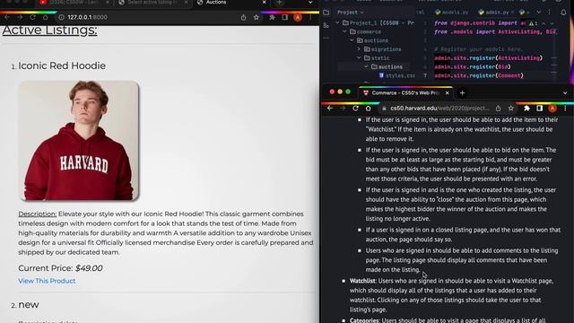Share the 127.0.0.1:8000 page
Viewport: 574px width, 323px height.
point(243,17)
